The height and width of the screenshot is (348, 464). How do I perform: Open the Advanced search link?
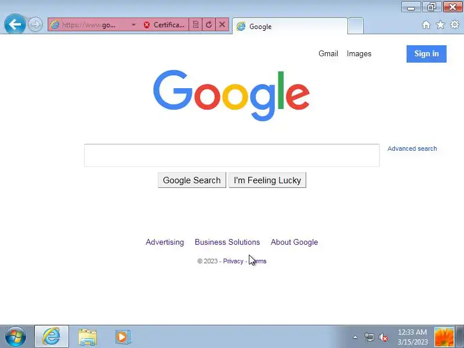coord(412,148)
